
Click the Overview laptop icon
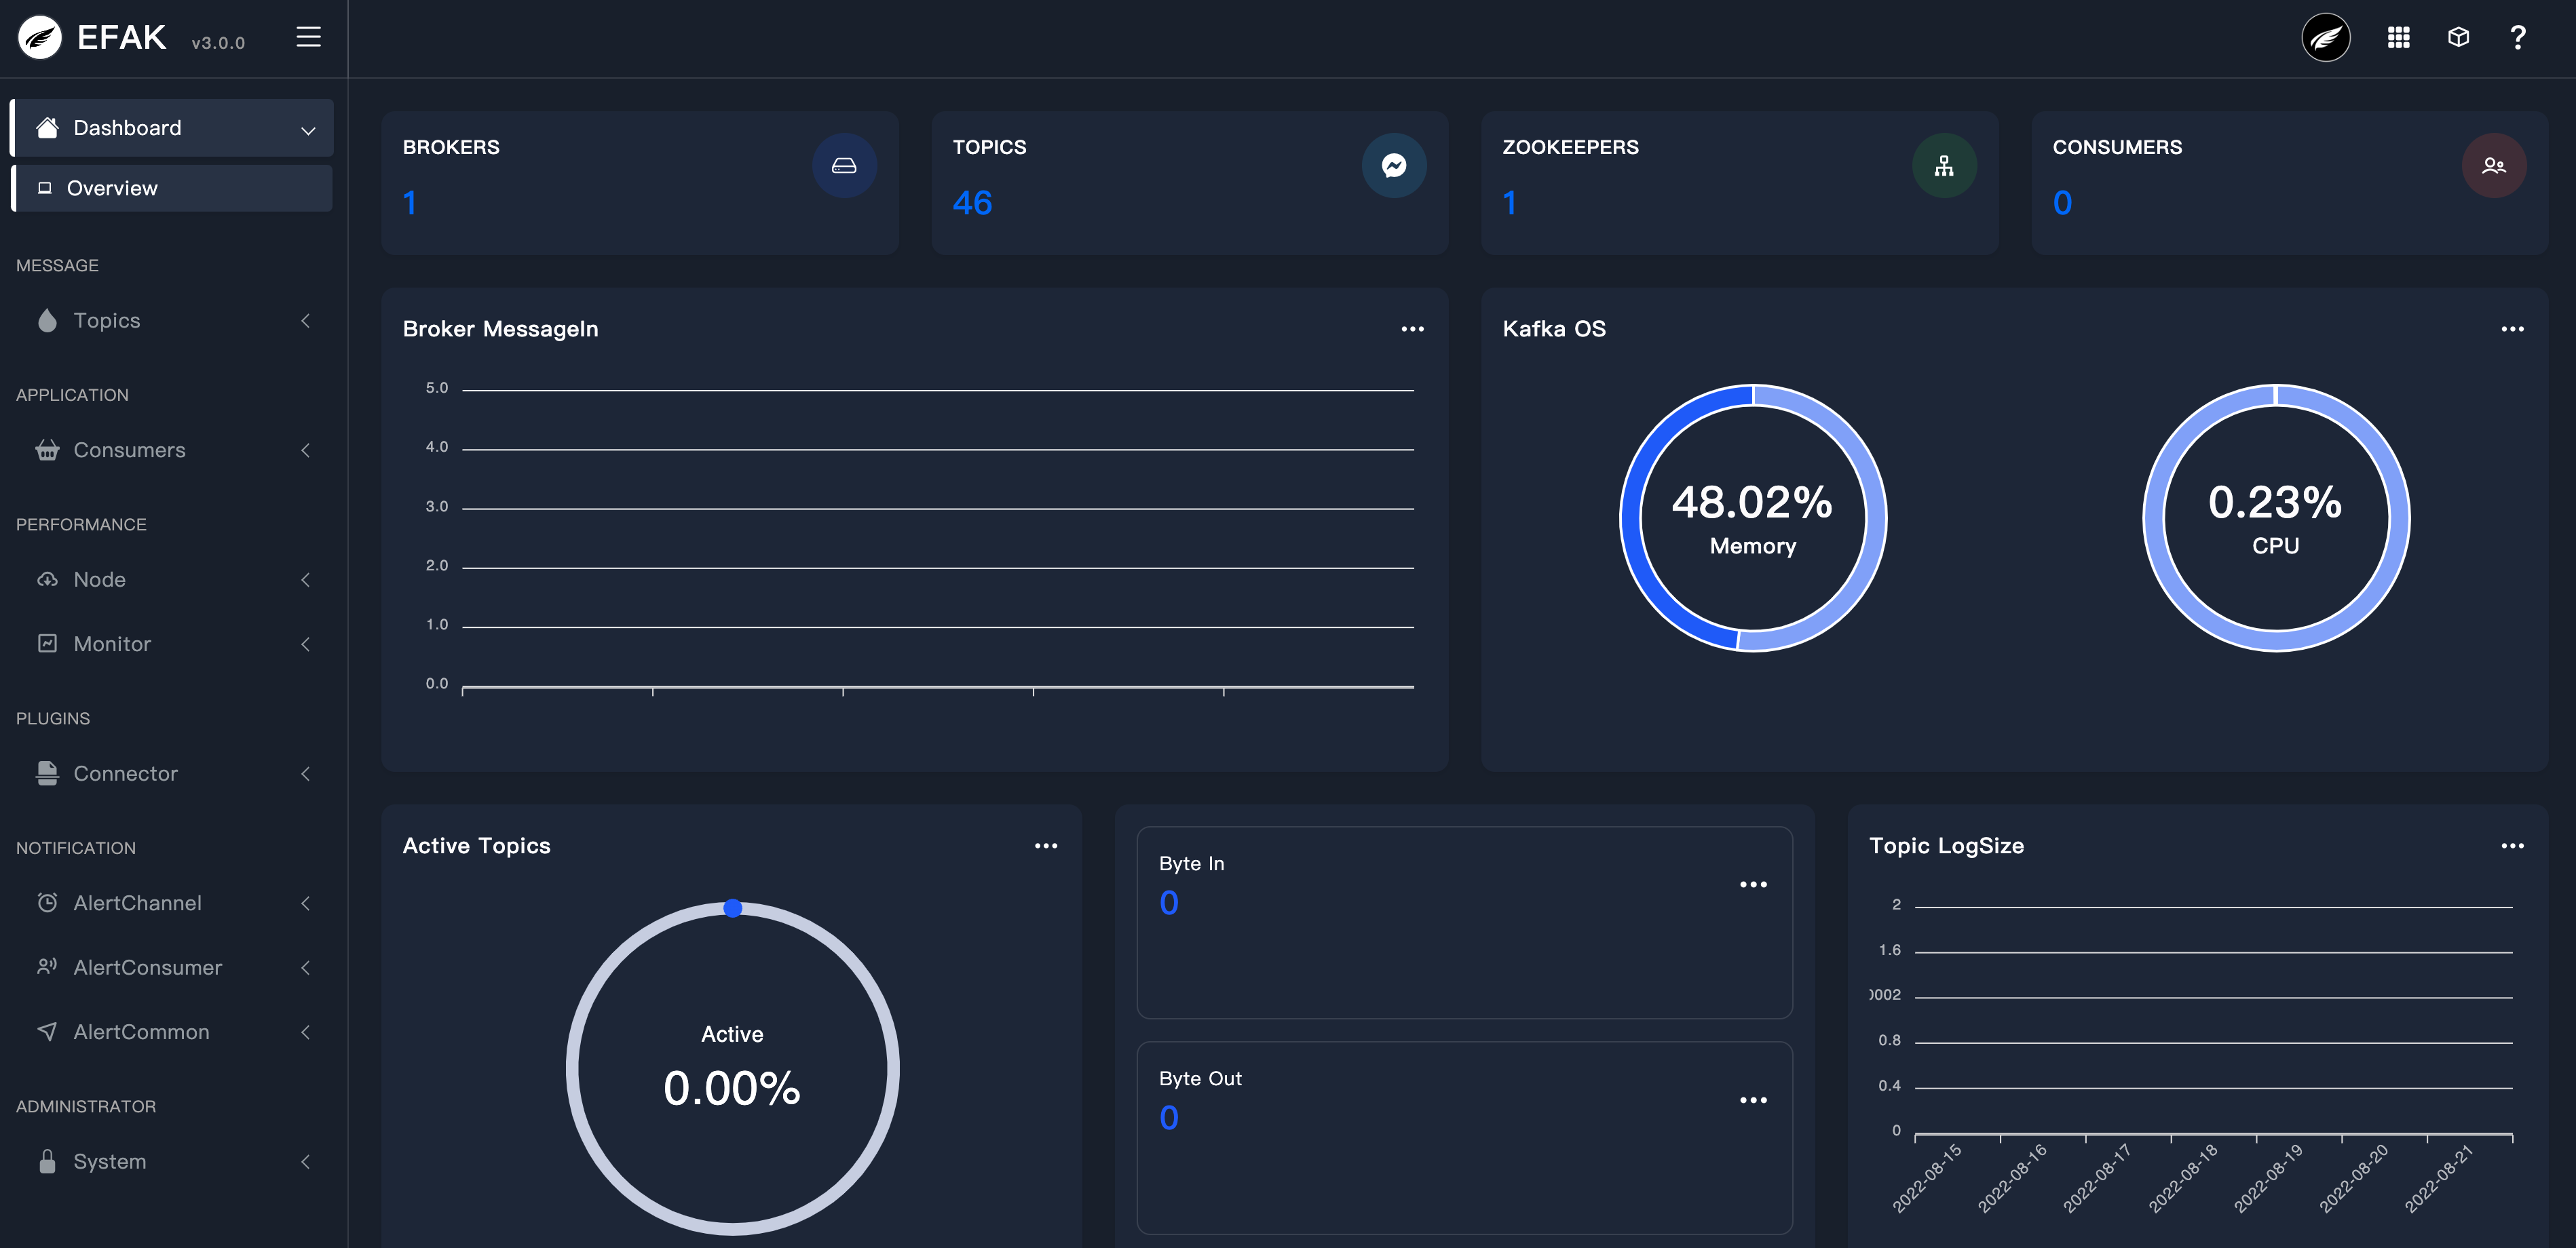click(x=45, y=188)
